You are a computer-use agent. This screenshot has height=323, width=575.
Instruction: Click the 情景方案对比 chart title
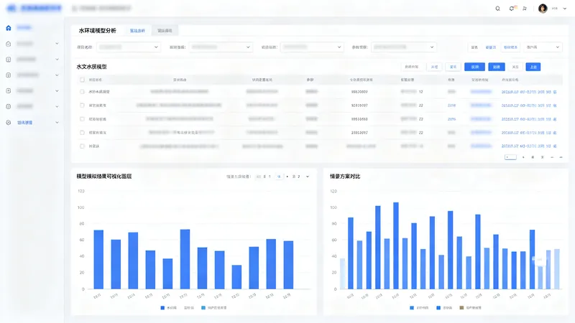point(345,177)
